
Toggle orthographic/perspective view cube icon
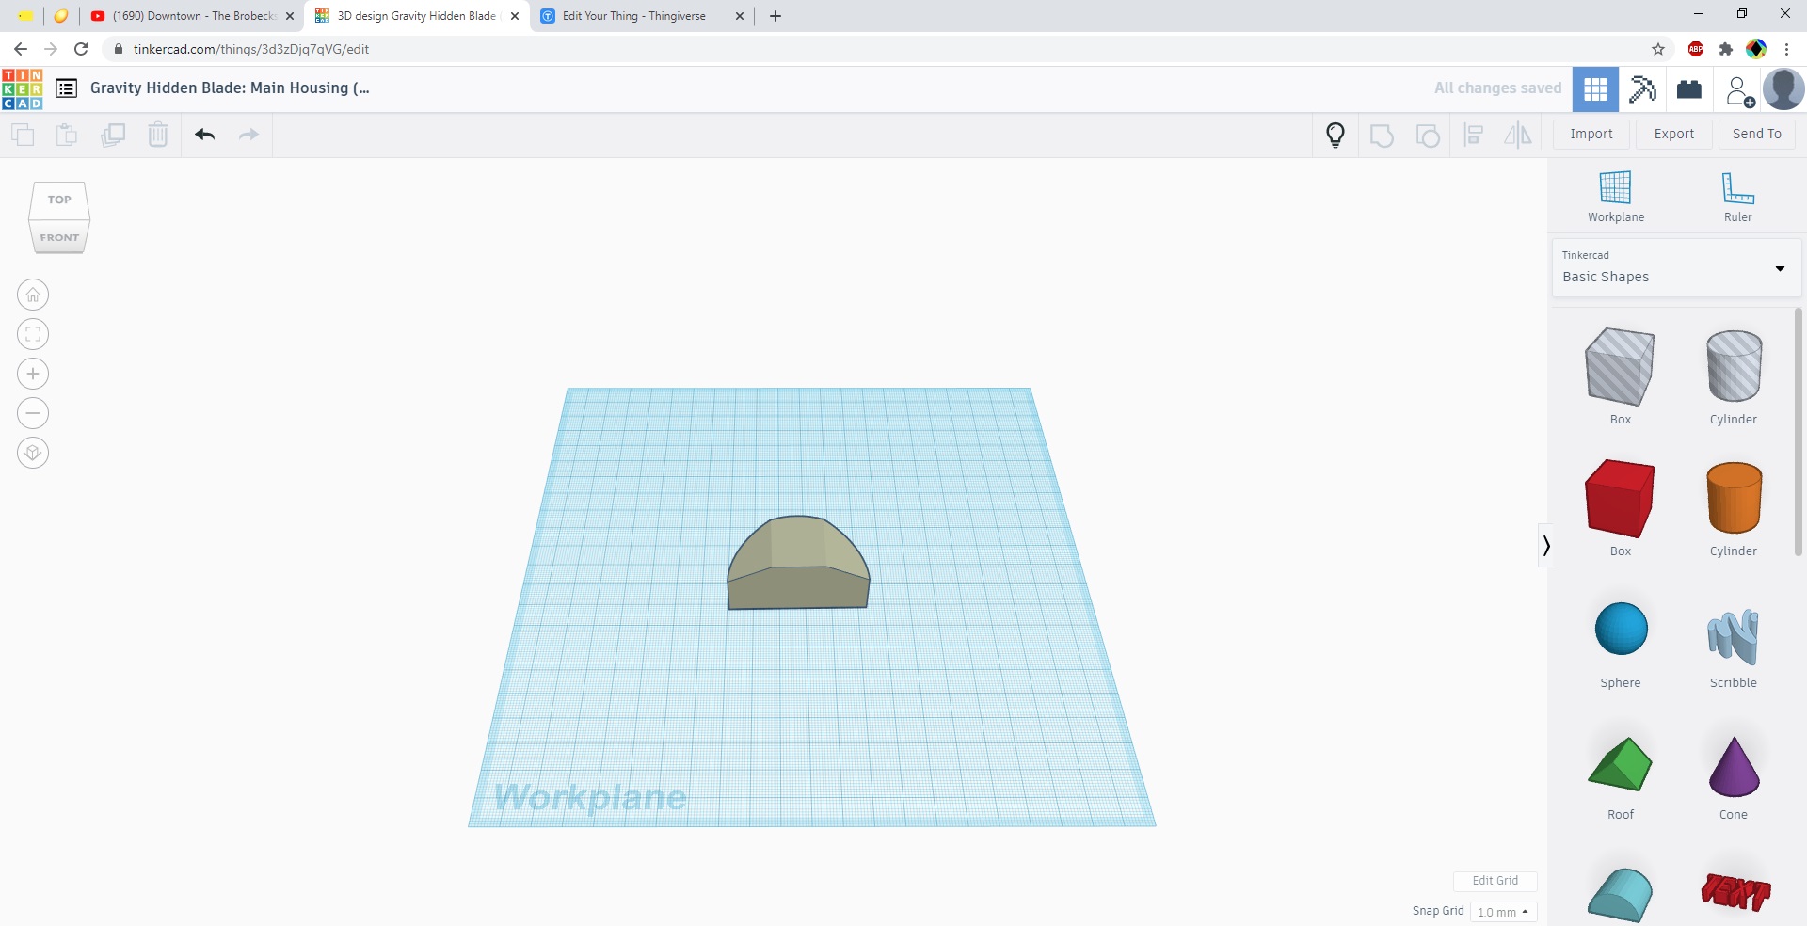pyautogui.click(x=33, y=453)
